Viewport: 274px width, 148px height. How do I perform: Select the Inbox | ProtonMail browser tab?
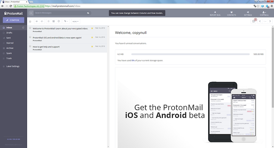[14, 2]
